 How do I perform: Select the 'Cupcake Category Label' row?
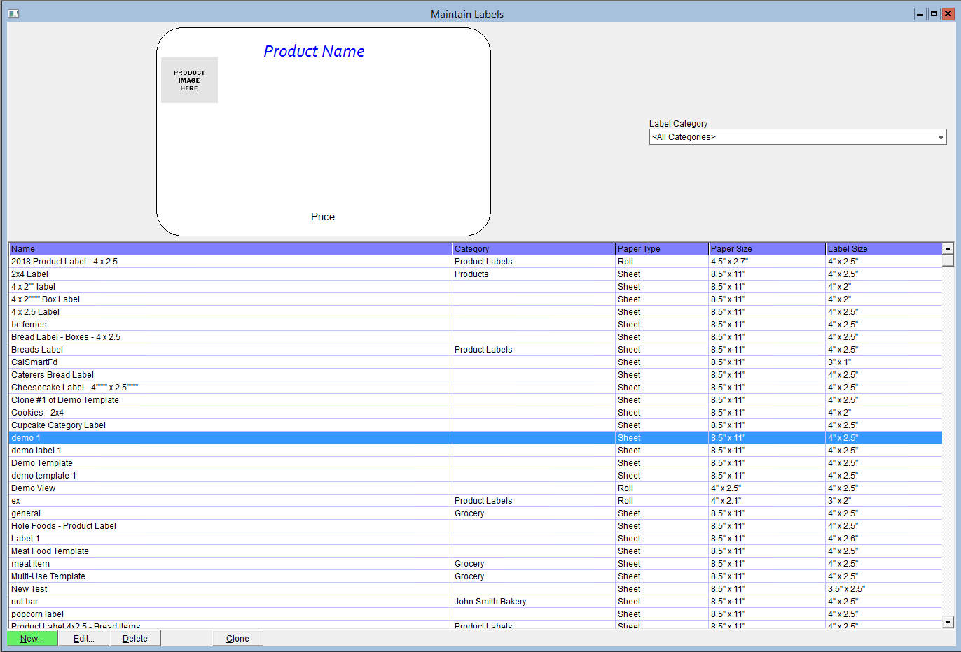[476, 425]
